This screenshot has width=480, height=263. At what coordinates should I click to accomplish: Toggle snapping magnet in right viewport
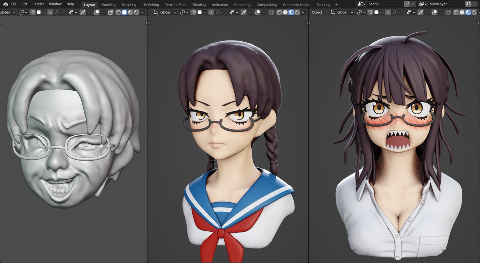tap(370, 12)
